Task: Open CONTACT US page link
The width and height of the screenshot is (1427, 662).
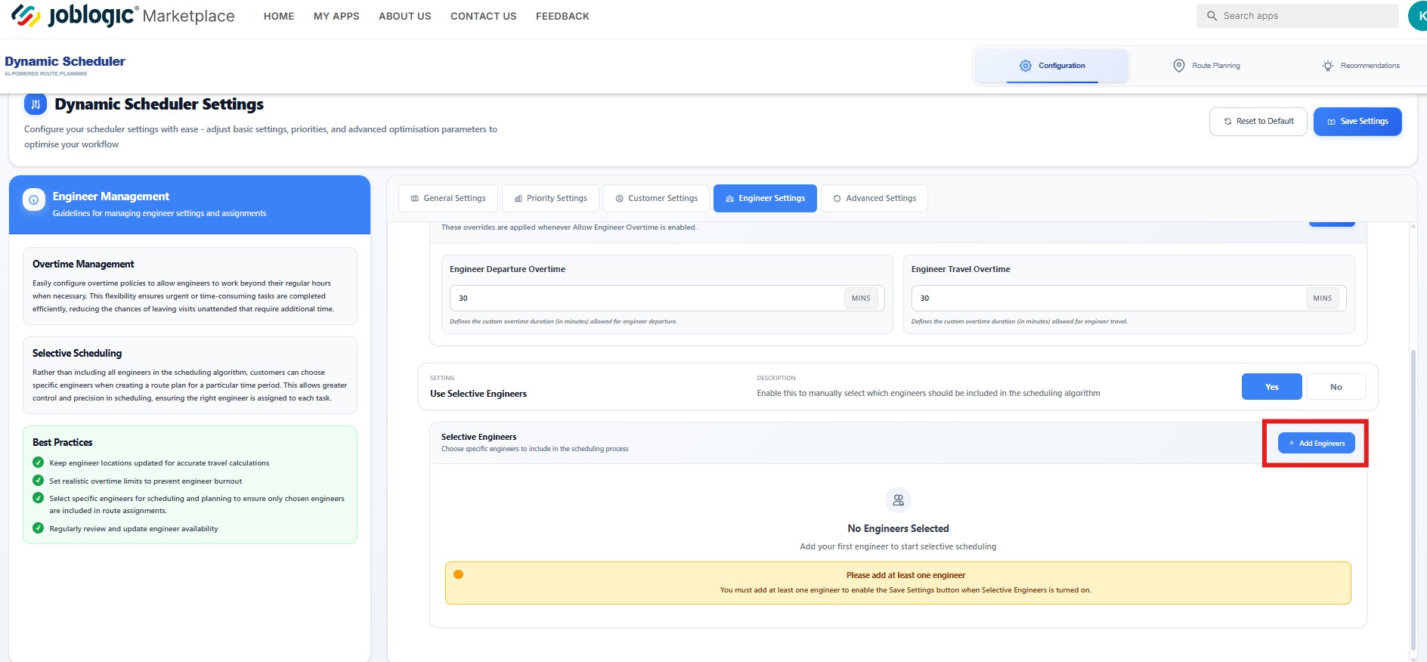Action: pos(484,16)
